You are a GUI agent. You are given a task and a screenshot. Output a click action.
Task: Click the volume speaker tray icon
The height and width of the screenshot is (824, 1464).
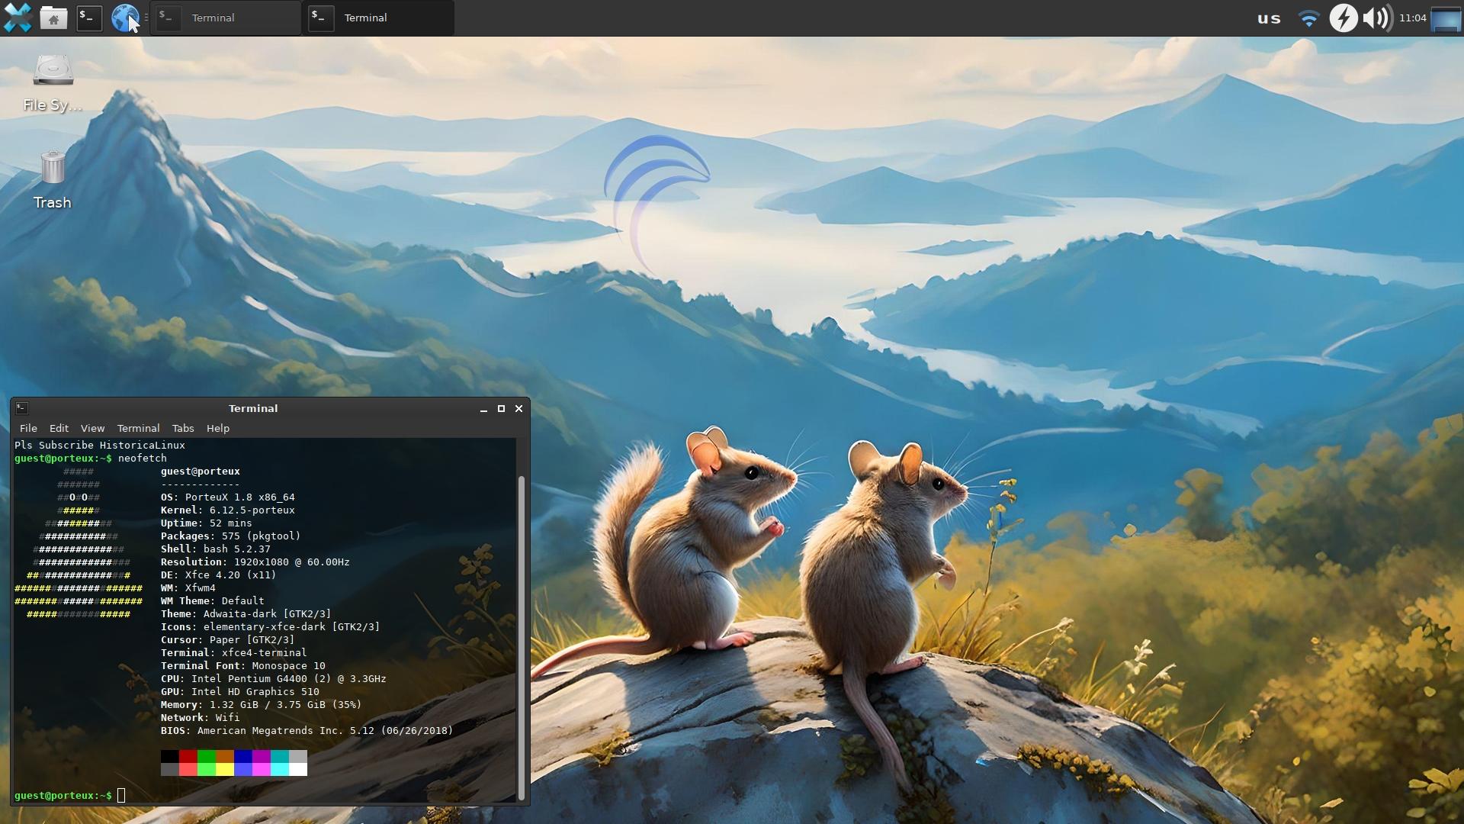tap(1377, 18)
